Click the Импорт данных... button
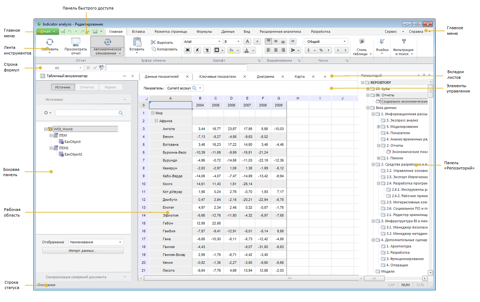This screenshot has height=302, width=480. 83,251
